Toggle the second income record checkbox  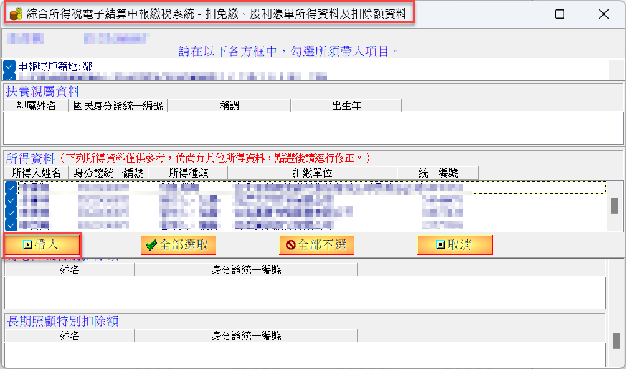click(11, 200)
